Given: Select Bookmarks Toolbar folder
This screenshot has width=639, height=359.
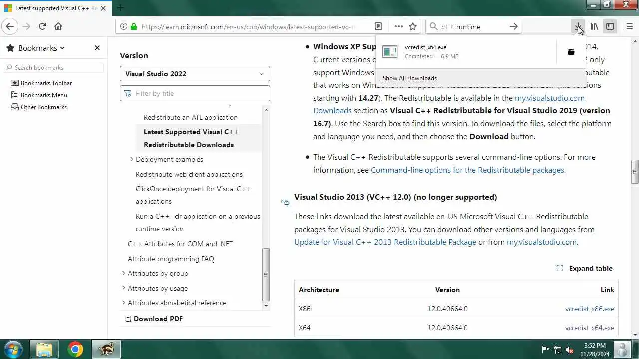Looking at the screenshot, I should coord(41,83).
